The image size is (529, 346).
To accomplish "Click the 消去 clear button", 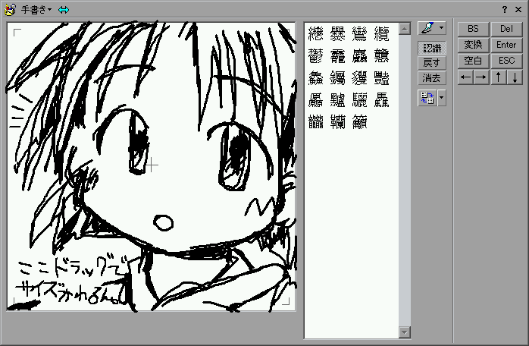I will (431, 77).
